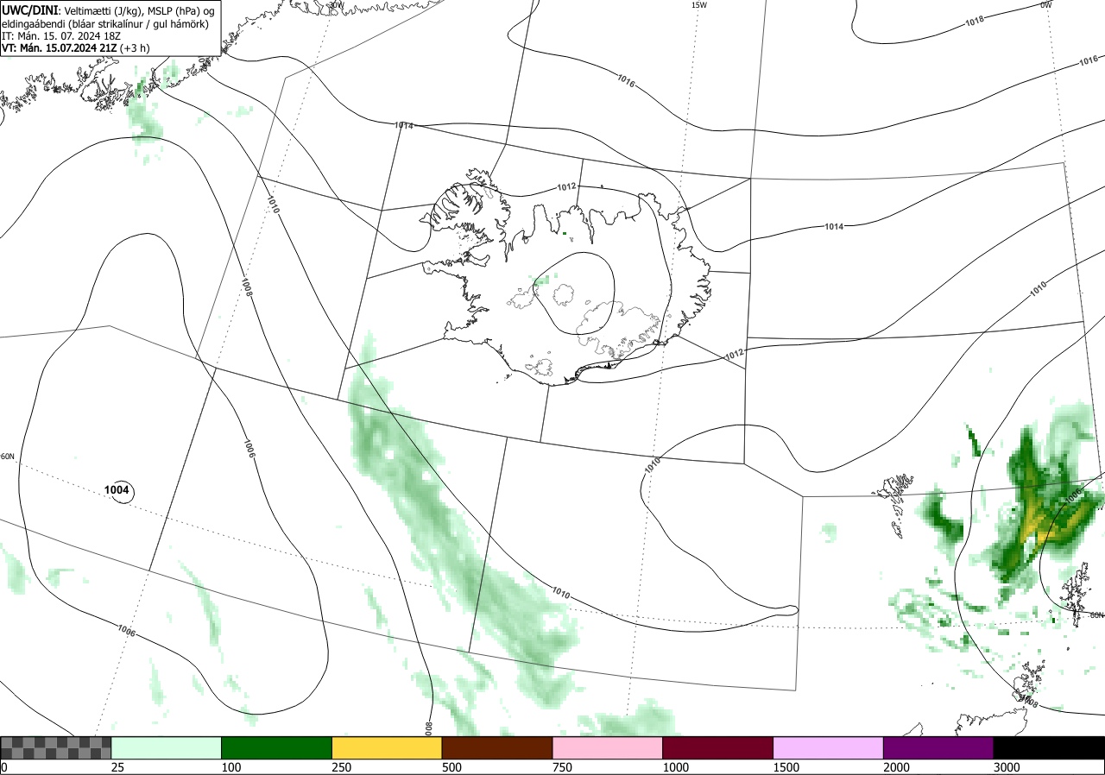This screenshot has width=1105, height=775.
Task: Select the "1018" isobar label
Action: [975, 21]
